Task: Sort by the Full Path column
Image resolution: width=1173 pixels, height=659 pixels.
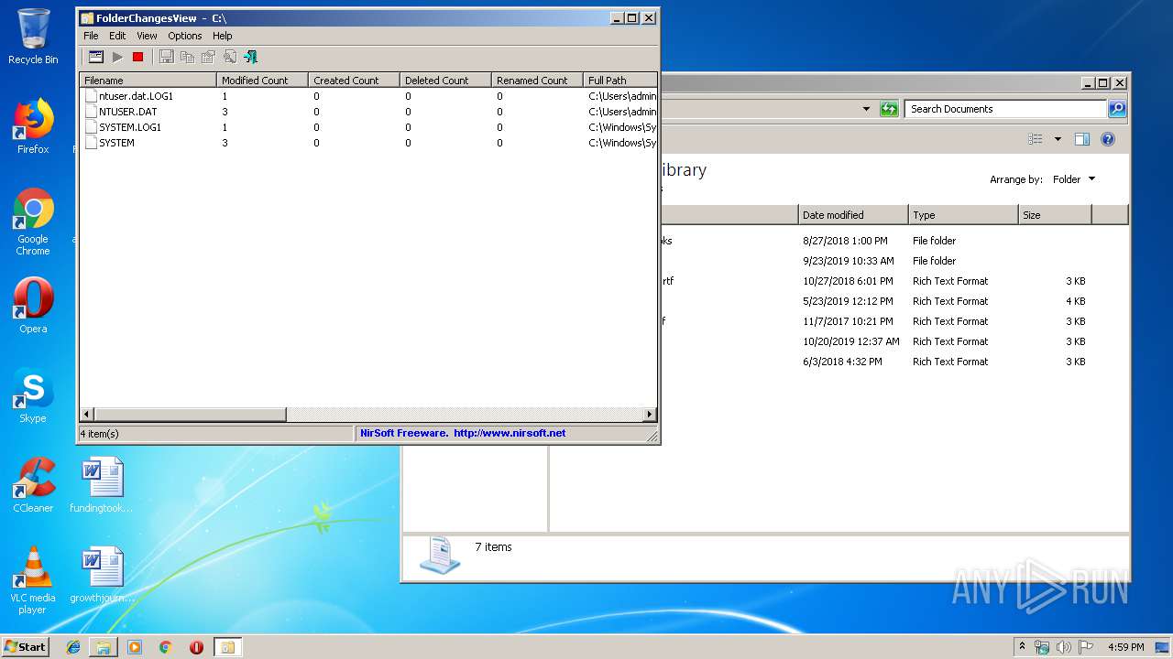Action: click(x=620, y=81)
